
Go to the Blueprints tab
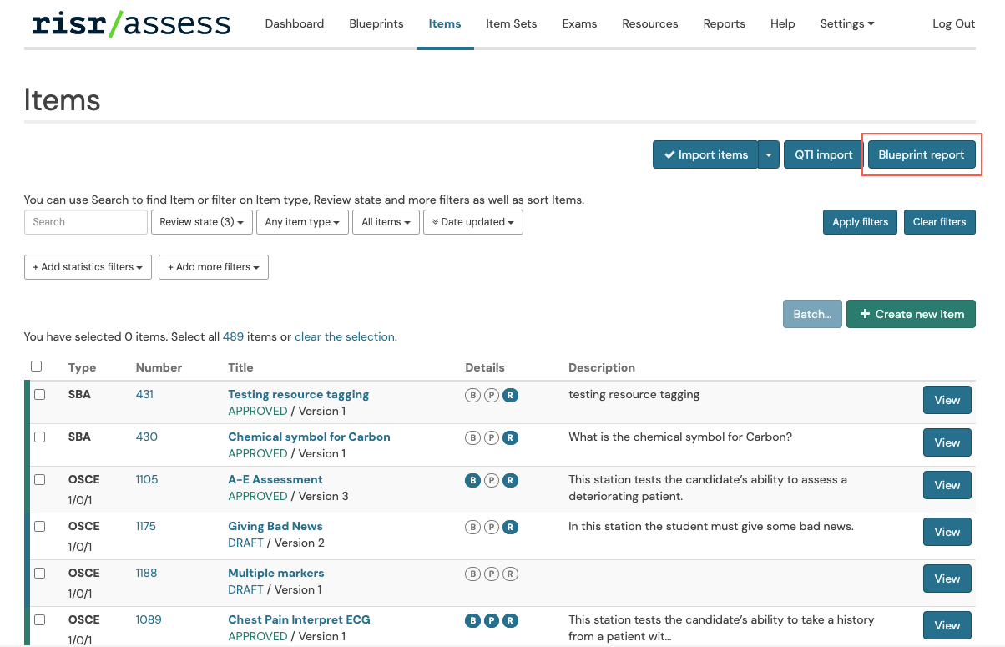(x=376, y=23)
